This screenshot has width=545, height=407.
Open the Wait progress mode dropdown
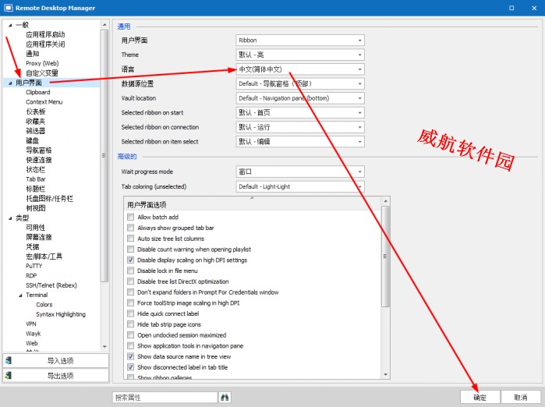point(300,172)
